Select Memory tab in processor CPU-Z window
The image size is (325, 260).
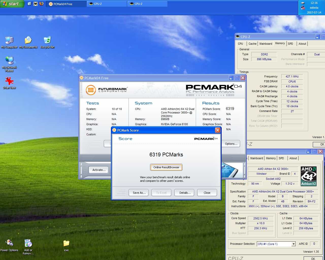[271, 158]
